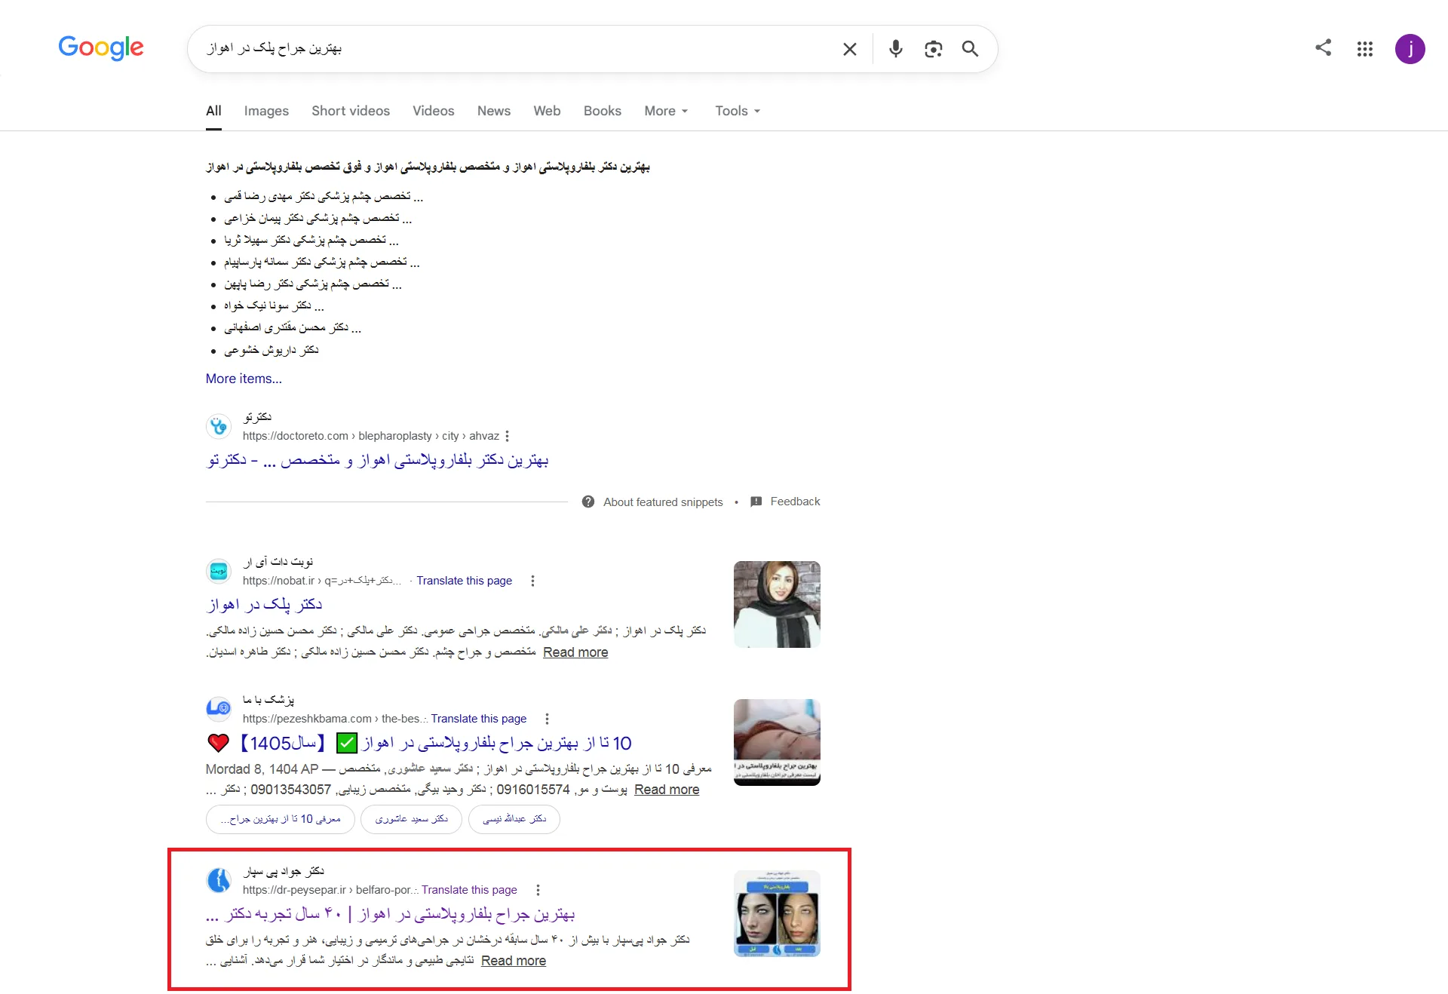Click the chip 'دکتر سعید عاشوری'
1448x994 pixels.
point(411,819)
